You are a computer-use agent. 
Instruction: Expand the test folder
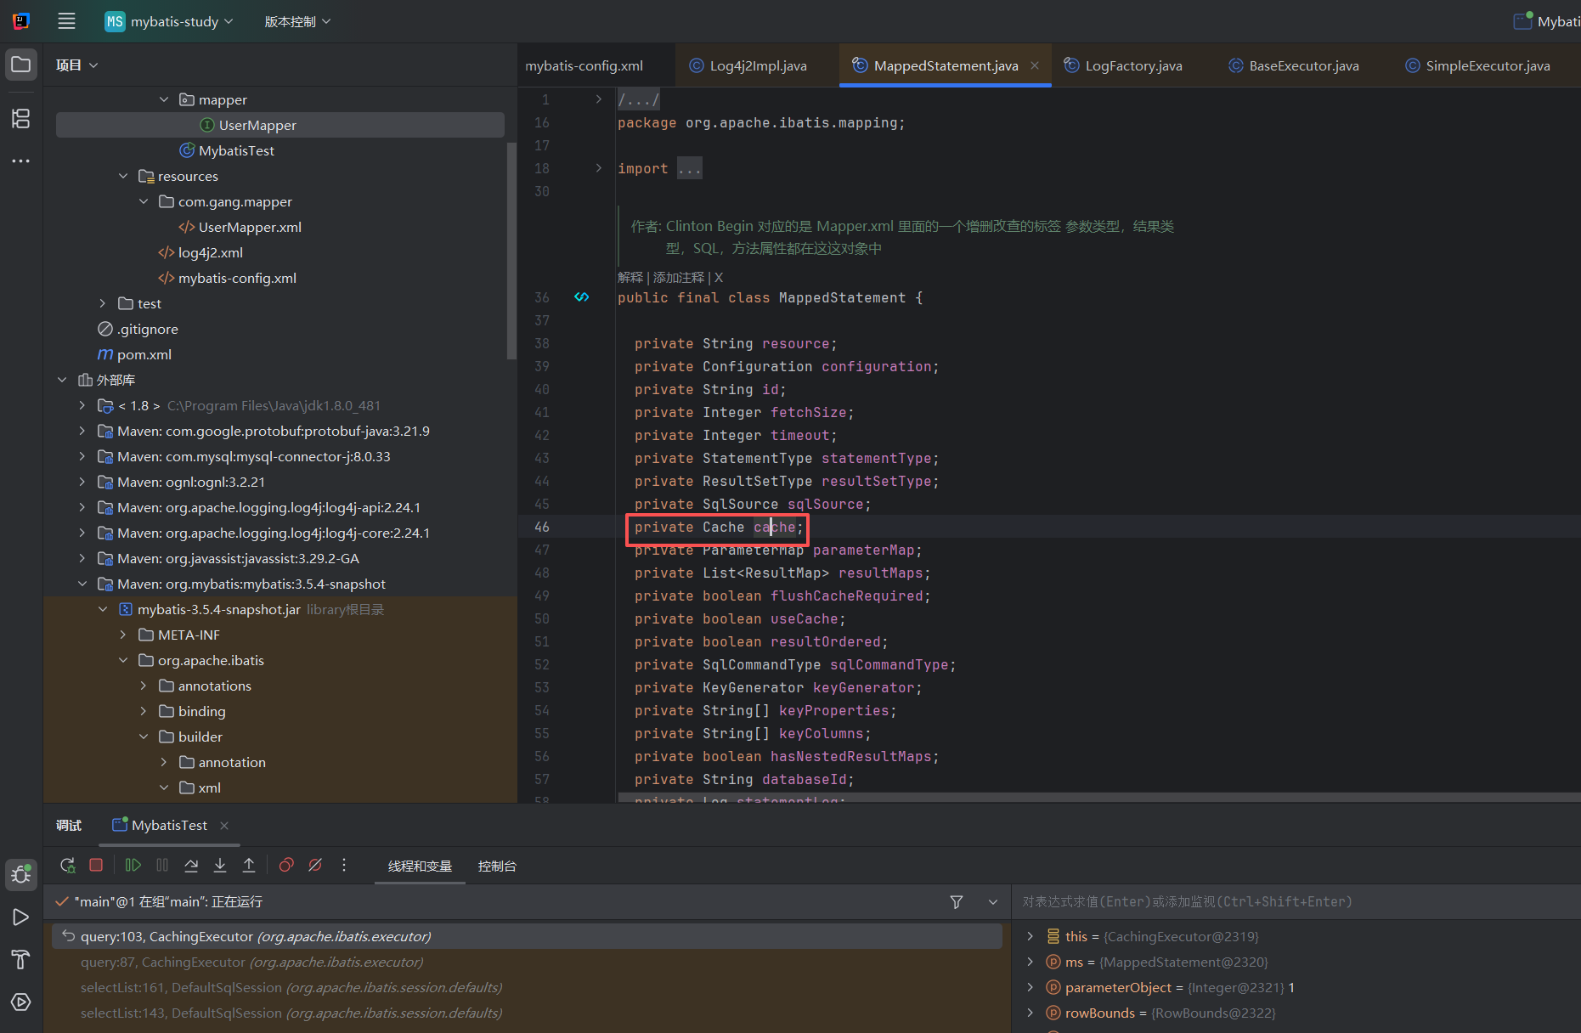pyautogui.click(x=103, y=303)
